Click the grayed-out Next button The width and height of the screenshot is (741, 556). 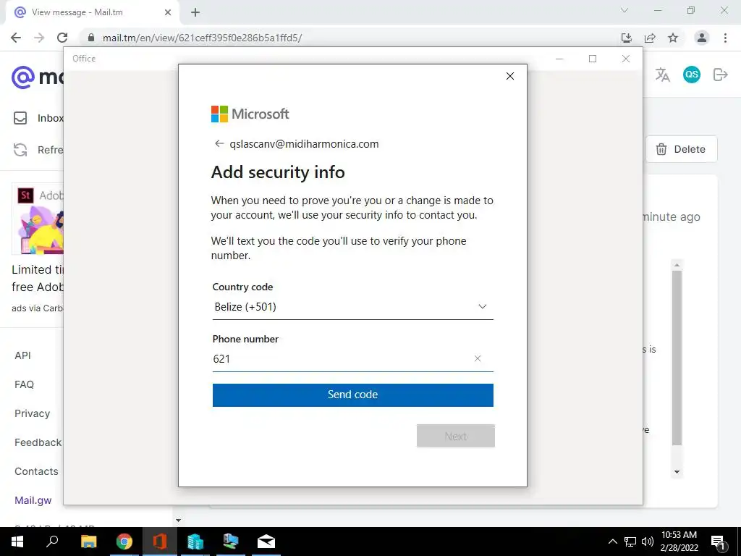pyautogui.click(x=456, y=436)
